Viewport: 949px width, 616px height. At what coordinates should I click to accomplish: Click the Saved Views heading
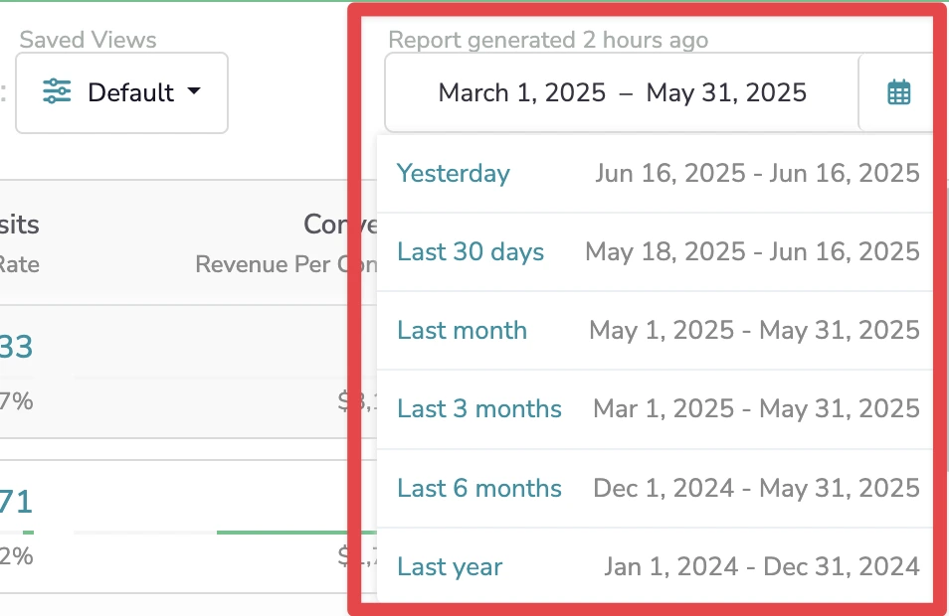(x=87, y=40)
